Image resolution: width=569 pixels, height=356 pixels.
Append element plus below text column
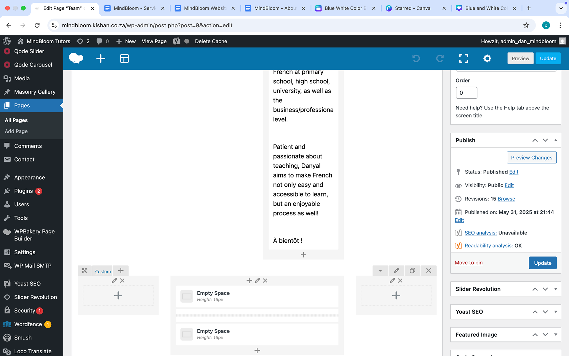(303, 255)
